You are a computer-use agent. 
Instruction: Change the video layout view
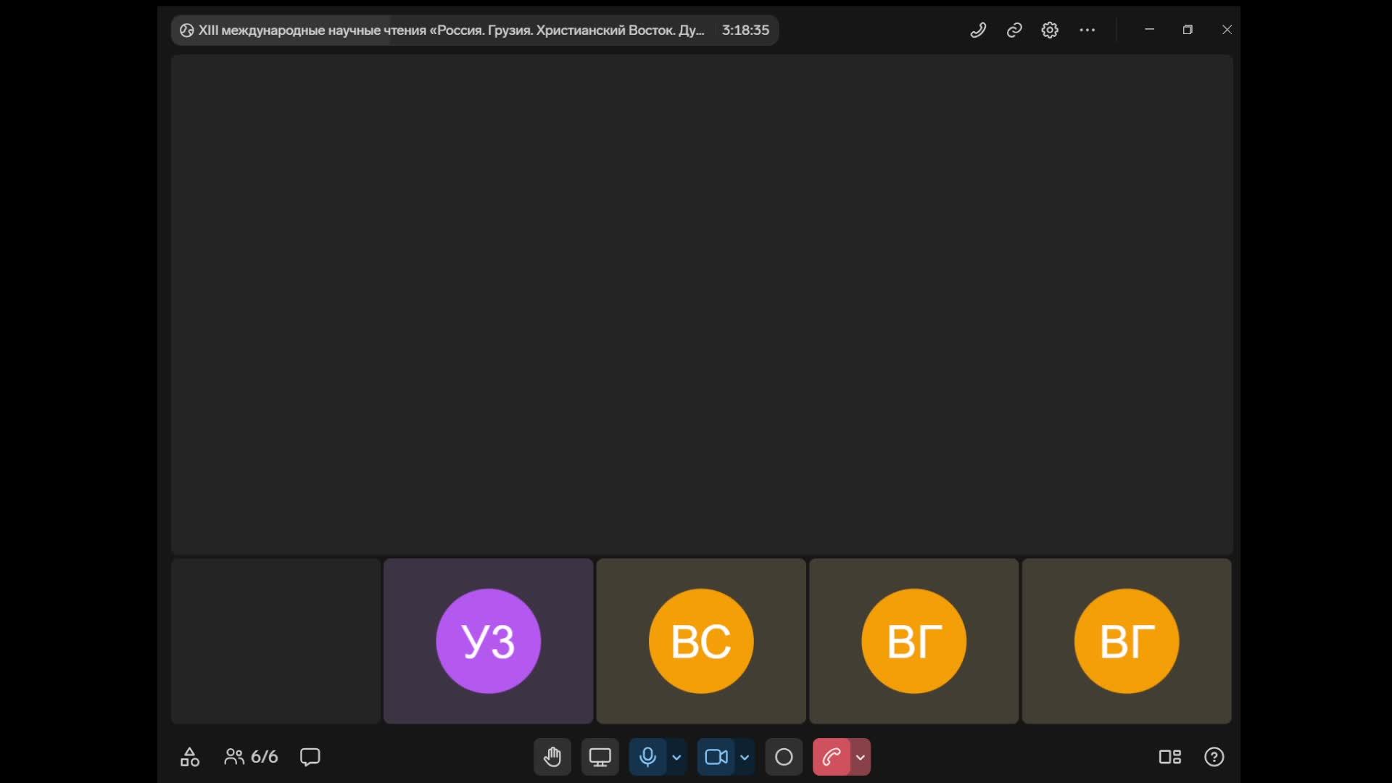pos(1169,757)
